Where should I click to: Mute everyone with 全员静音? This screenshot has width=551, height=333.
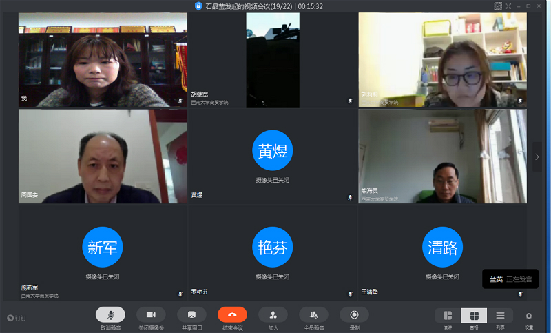coord(313,314)
